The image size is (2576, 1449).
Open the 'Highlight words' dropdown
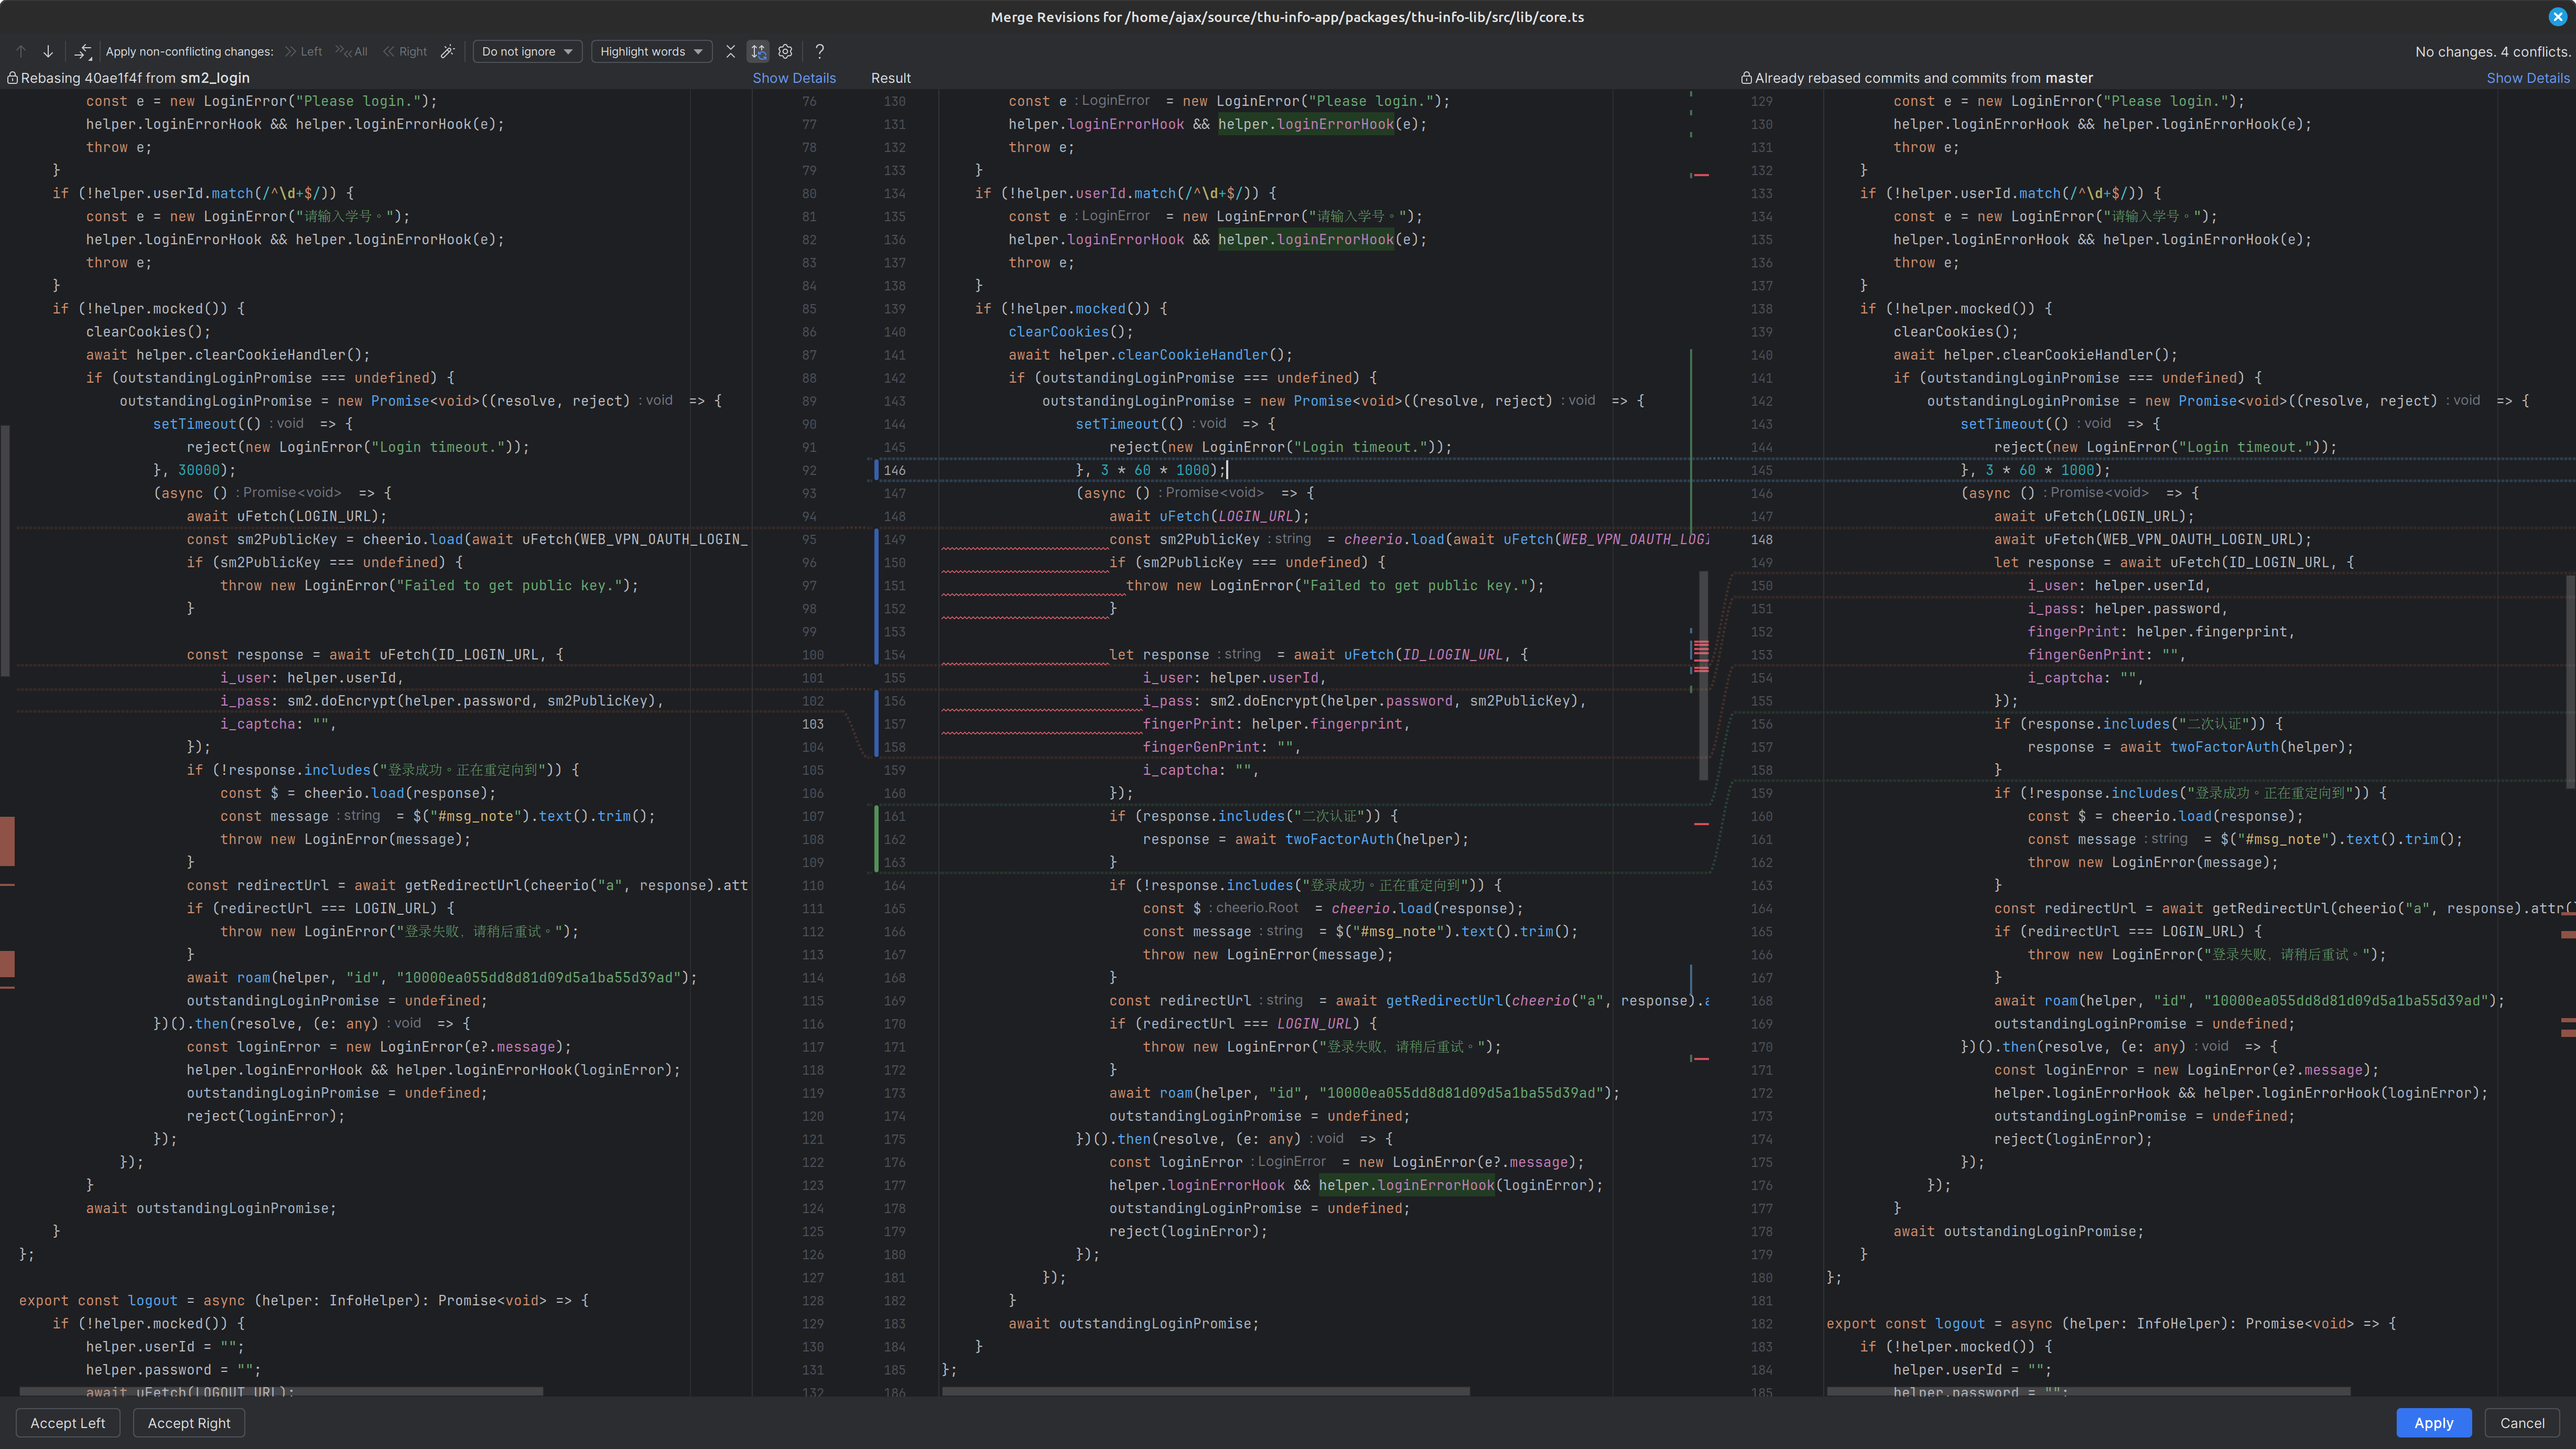tap(651, 51)
